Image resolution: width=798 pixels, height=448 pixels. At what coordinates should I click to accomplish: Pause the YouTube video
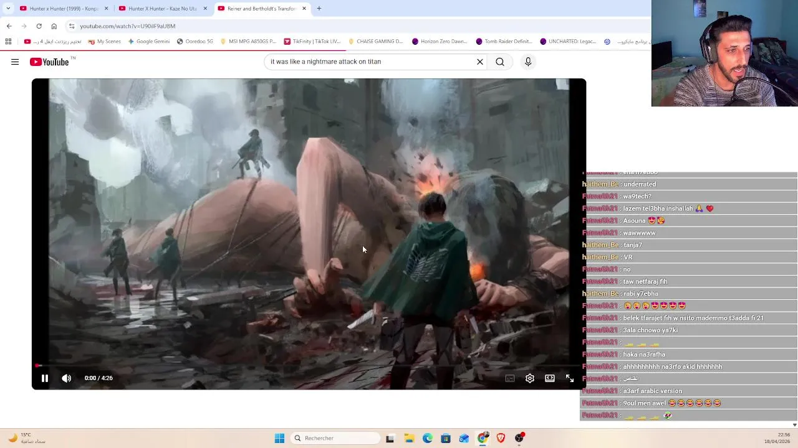45,378
